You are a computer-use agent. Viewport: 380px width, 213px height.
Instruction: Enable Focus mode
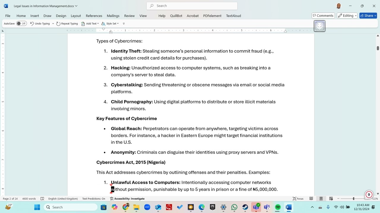tap(298, 199)
